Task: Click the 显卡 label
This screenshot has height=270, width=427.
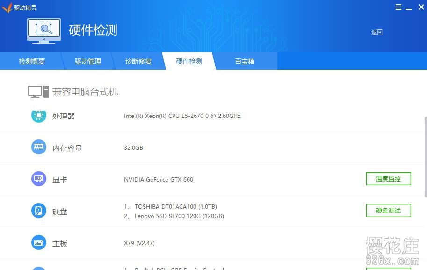Action: click(60, 180)
